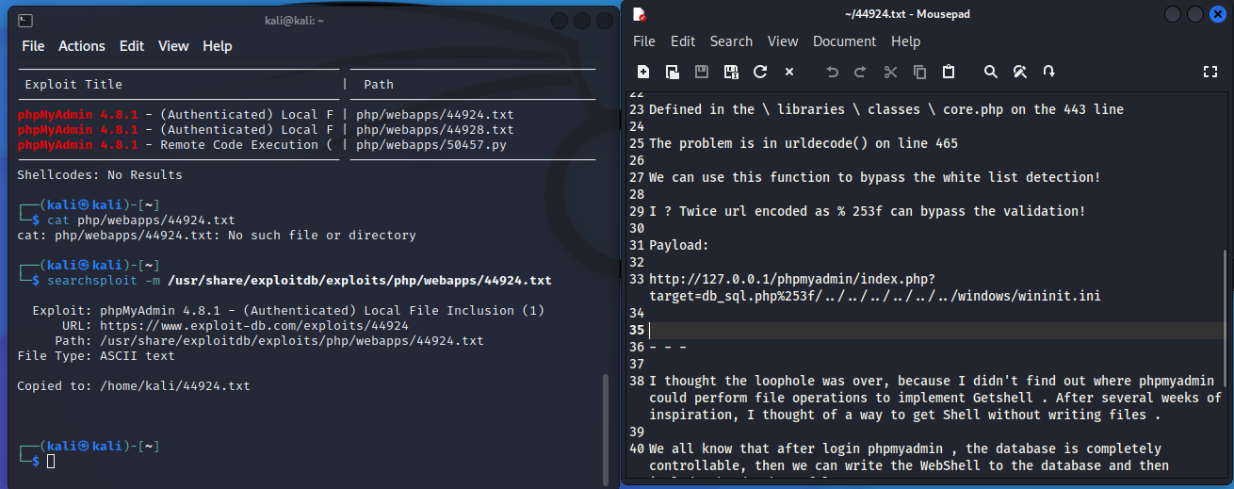Screen dimensions: 1234x489
Task: Click the Open file icon in Mousepad
Action: [673, 72]
